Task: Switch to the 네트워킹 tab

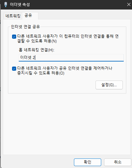Action: coord(13,16)
